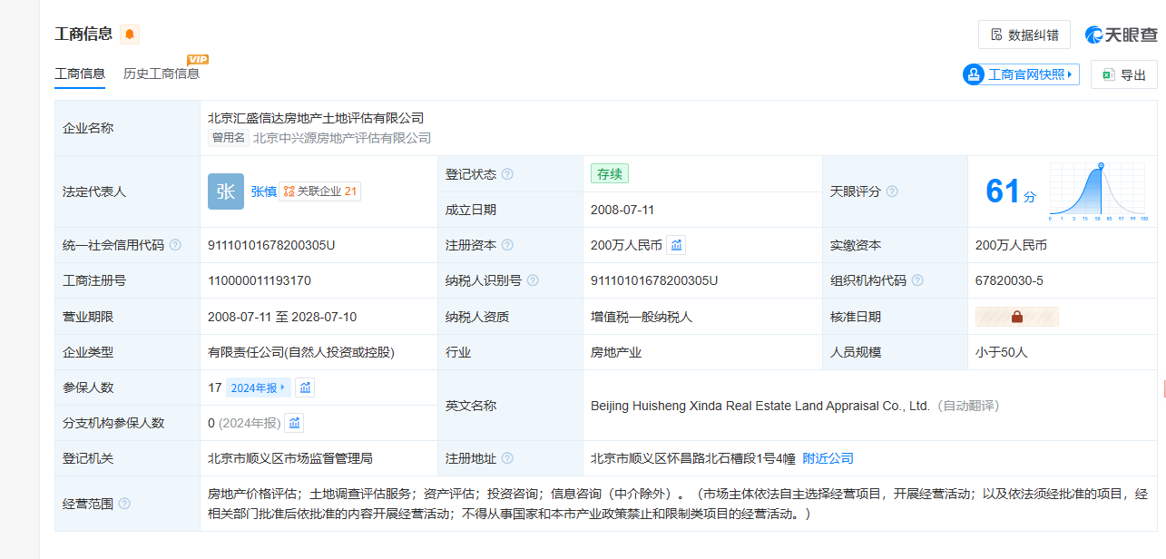Click 增值税一般纳税人 taxpayer qualification
Viewport: 1166px width, 559px height.
coord(642,317)
